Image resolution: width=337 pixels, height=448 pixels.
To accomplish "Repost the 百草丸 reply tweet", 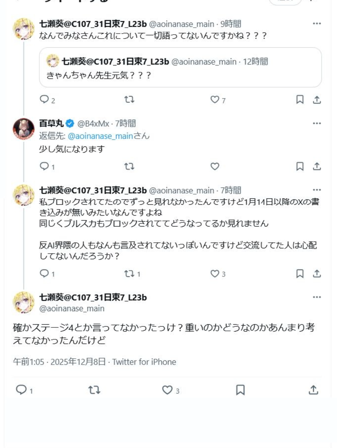I will point(129,166).
